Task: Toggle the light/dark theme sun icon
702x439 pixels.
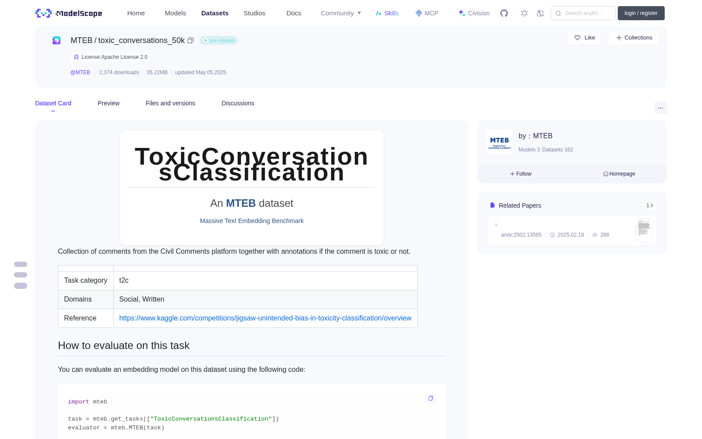Action: [x=524, y=13]
